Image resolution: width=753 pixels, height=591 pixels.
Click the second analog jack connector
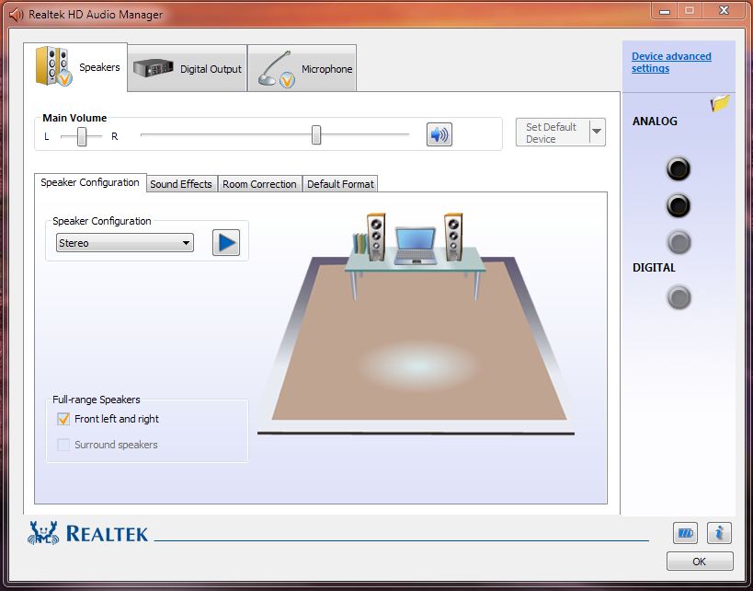679,205
